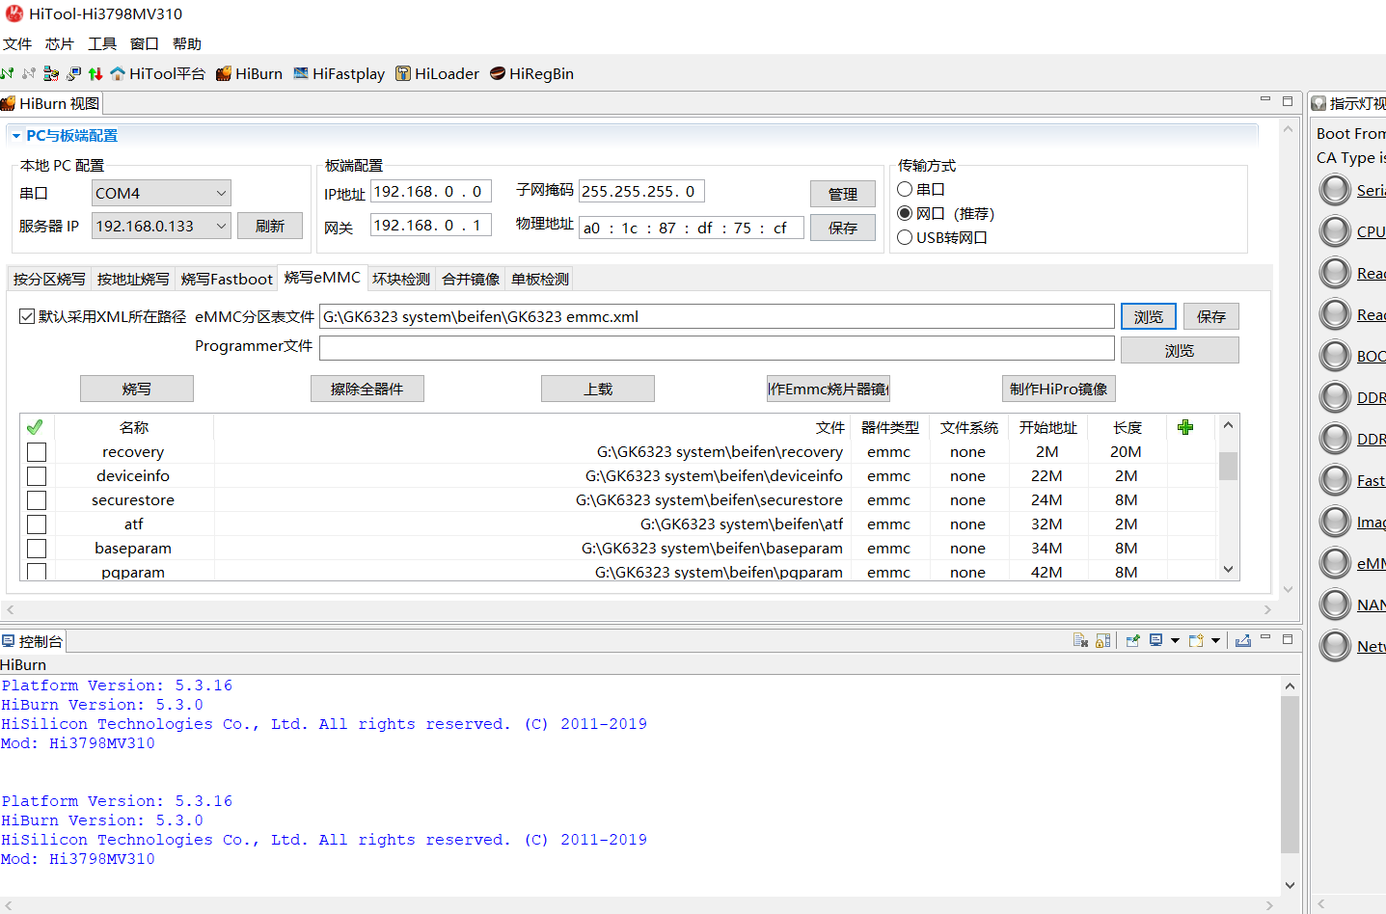1386x914 pixels.
Task: Click the eMMC indicator light
Action: [x=1335, y=563]
